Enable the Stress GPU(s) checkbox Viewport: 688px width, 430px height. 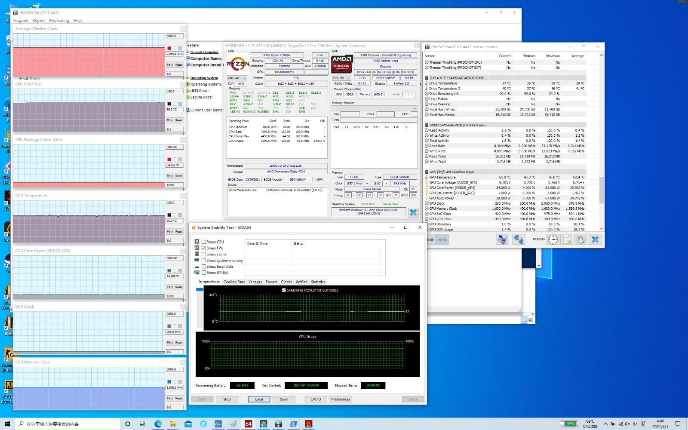[204, 273]
